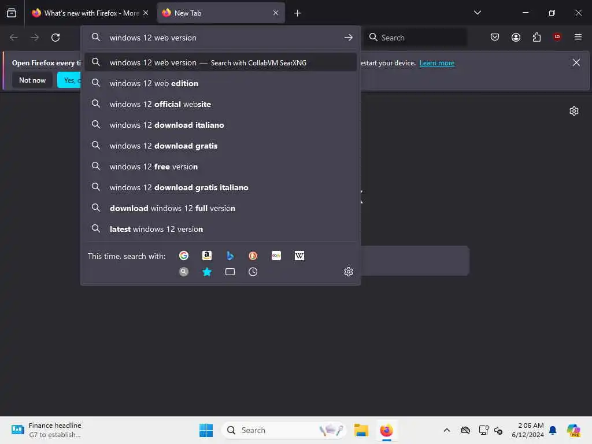The height and width of the screenshot is (444, 592).
Task: Go forward one page
Action: [35, 38]
